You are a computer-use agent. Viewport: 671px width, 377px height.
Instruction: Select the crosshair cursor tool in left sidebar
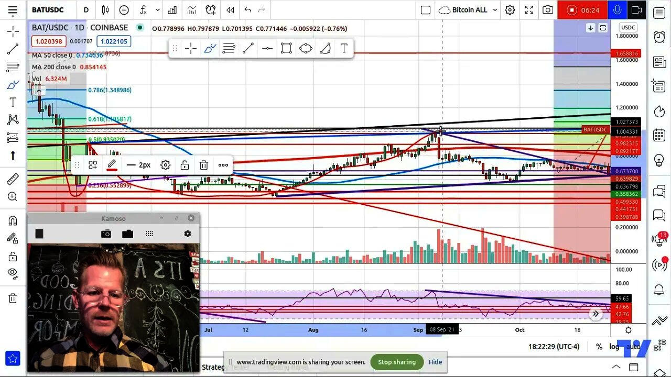coord(13,31)
